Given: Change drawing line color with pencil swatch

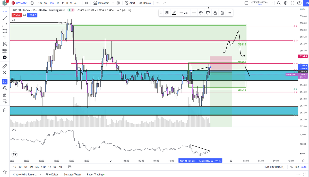Looking at the screenshot, I should point(174,13).
